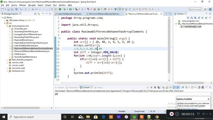The width and height of the screenshot is (213, 120).
Task: Open the Refactor menu
Action: pos(23,5)
